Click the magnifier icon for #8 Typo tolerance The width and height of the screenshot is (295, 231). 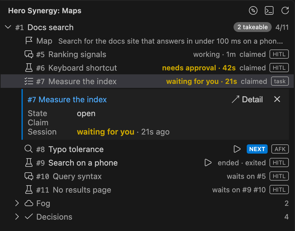click(x=29, y=149)
